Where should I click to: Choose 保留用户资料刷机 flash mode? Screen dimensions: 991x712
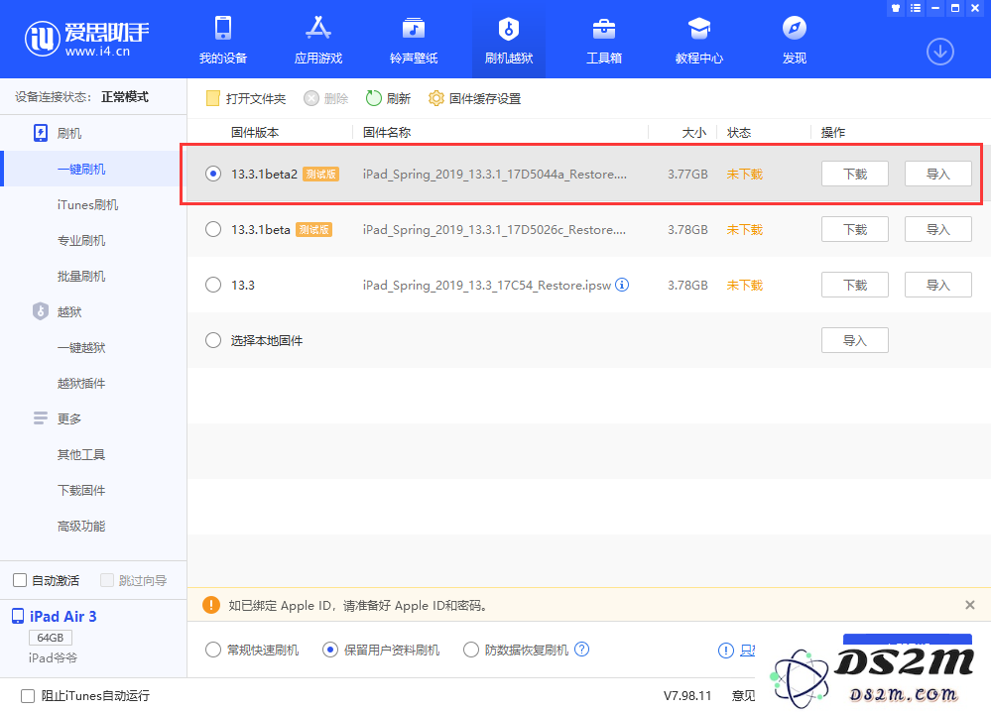click(330, 650)
